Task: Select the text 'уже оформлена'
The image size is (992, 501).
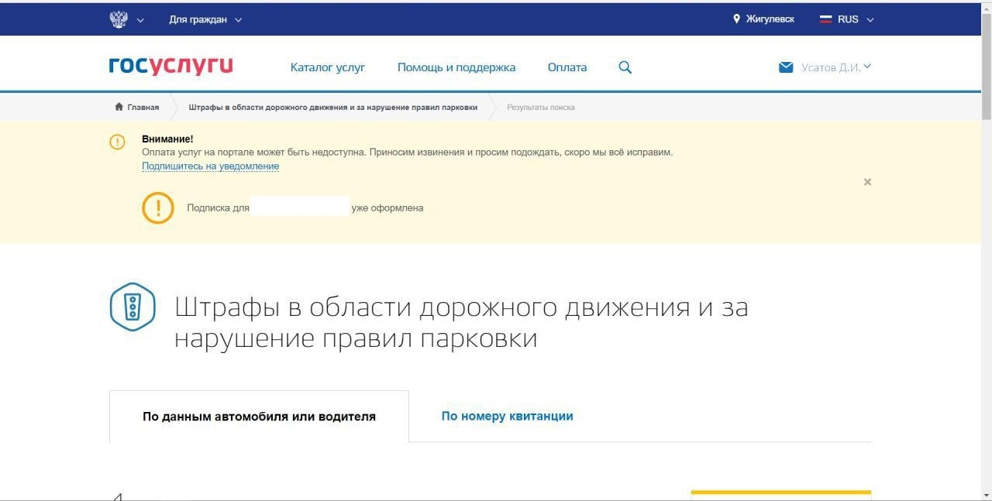Action: [387, 208]
